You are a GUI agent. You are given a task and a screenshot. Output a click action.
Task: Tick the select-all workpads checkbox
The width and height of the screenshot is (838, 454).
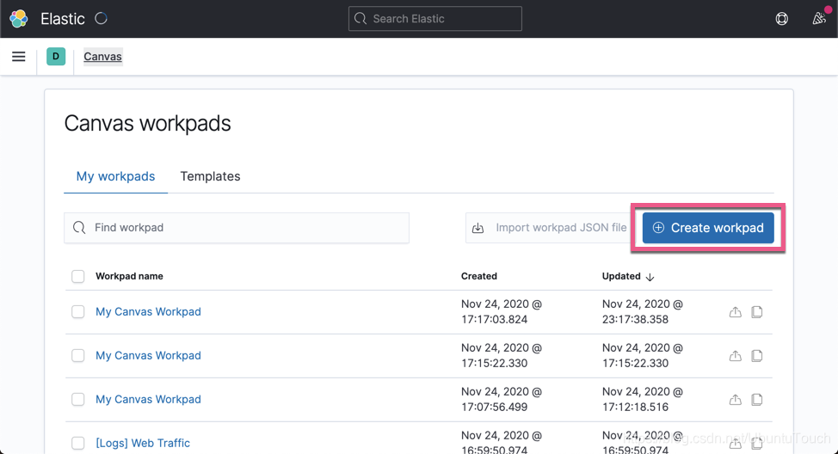78,276
